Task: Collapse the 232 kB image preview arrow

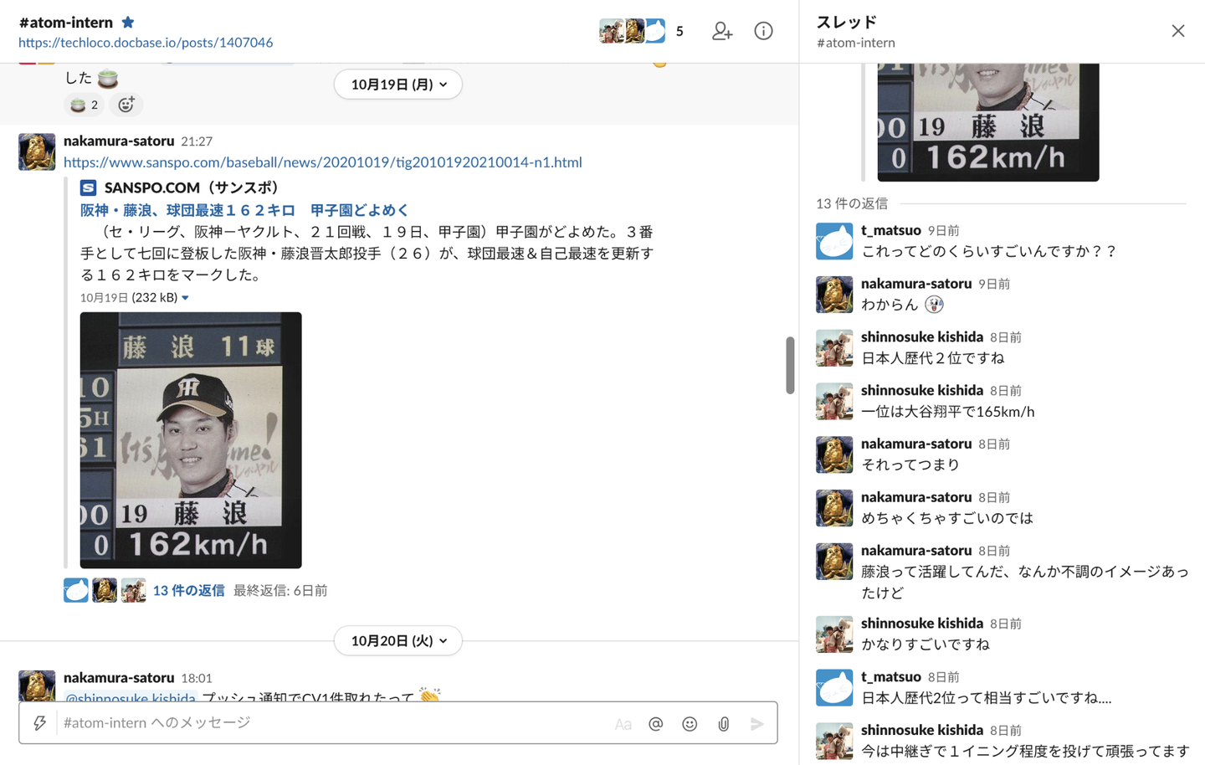Action: pyautogui.click(x=186, y=298)
